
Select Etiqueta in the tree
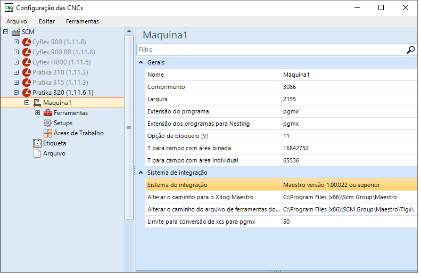54,143
